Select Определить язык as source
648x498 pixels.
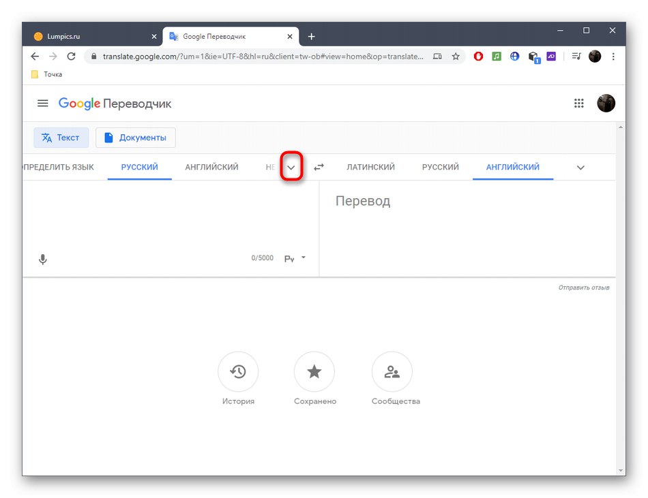pyautogui.click(x=58, y=167)
